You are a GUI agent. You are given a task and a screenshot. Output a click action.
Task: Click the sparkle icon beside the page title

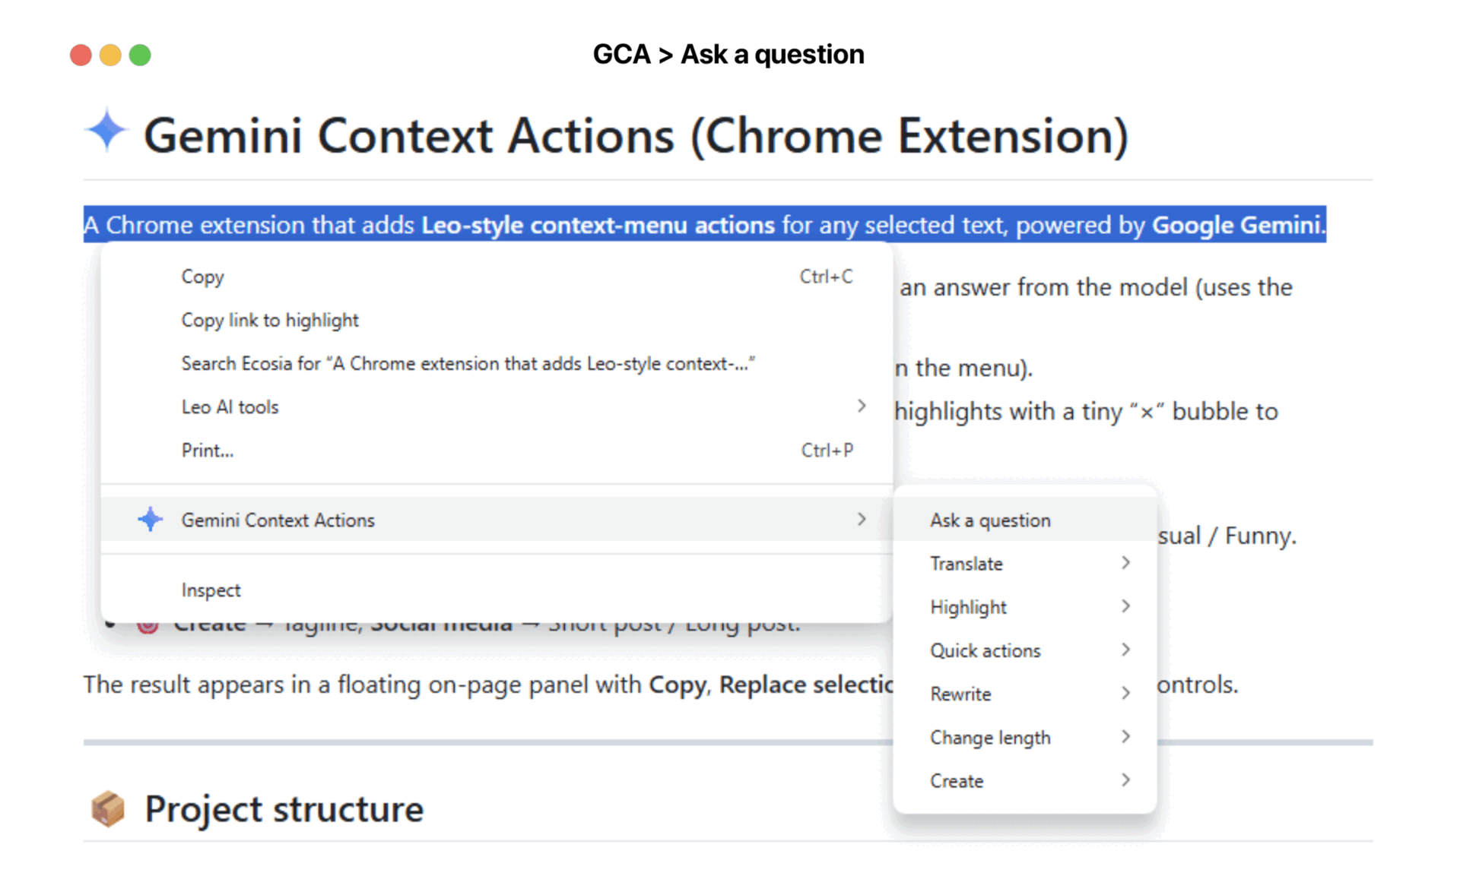106,131
